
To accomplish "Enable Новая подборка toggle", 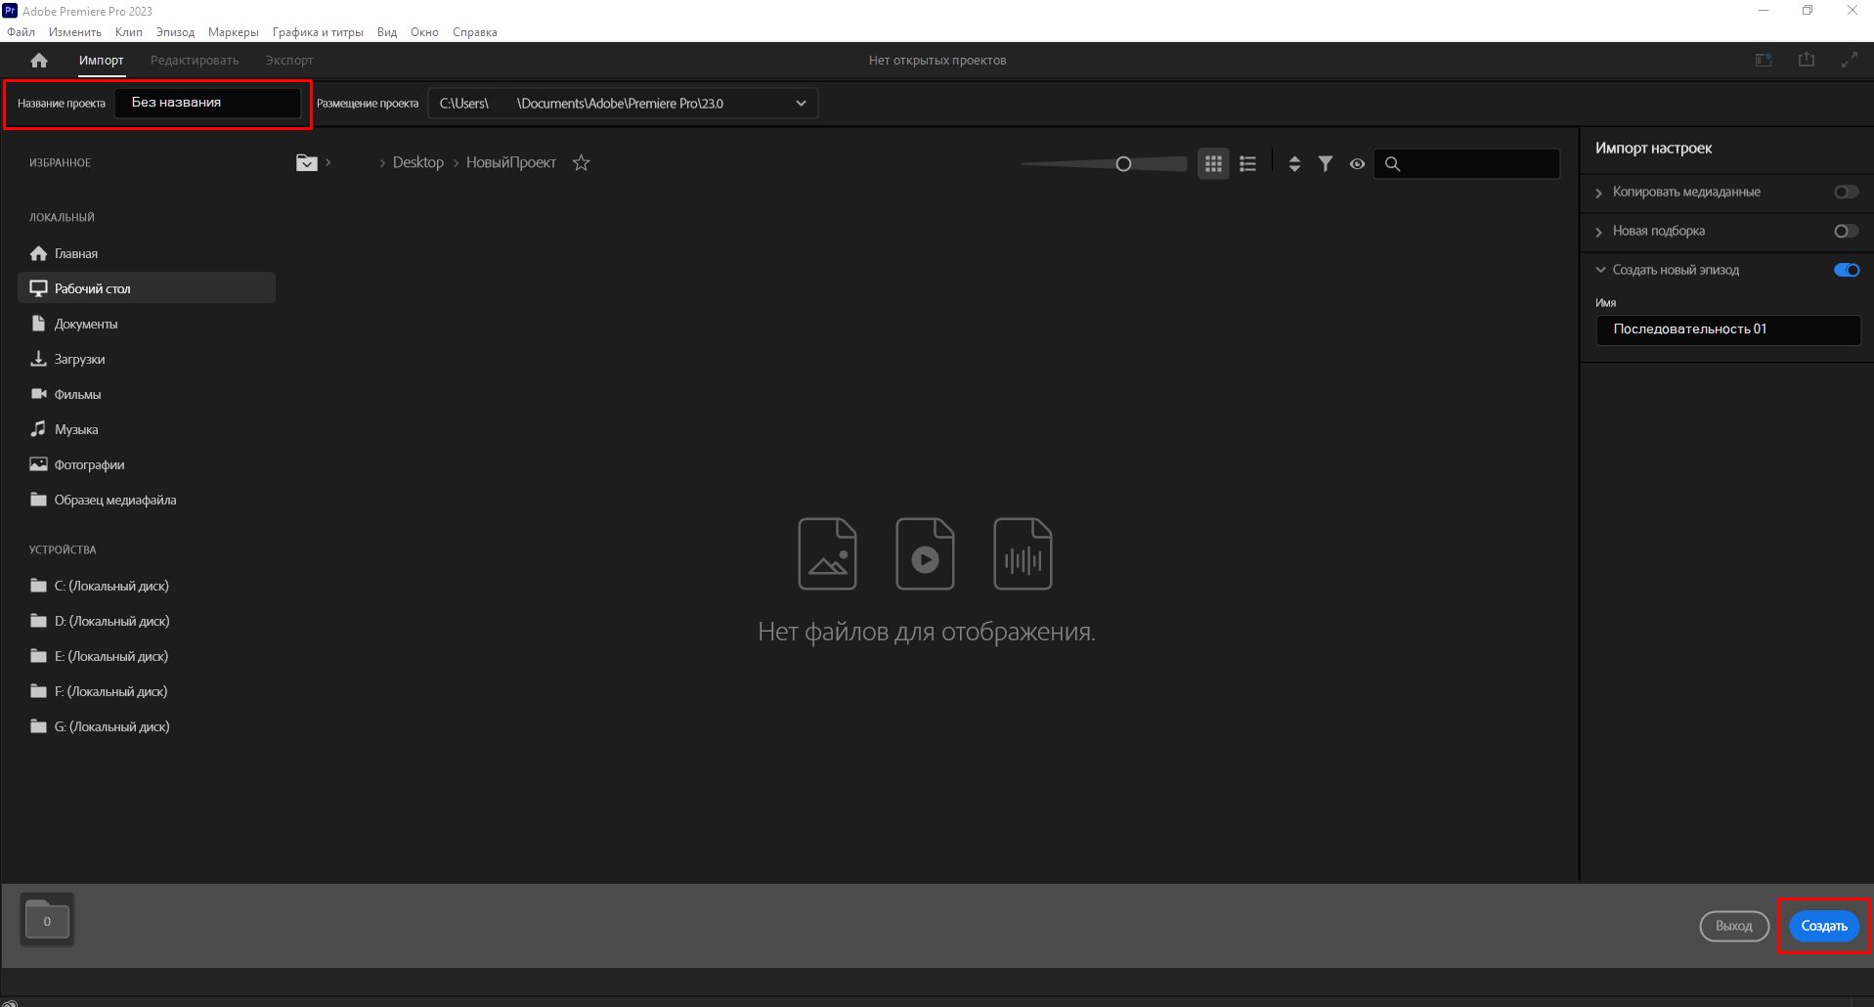I will click(1846, 232).
